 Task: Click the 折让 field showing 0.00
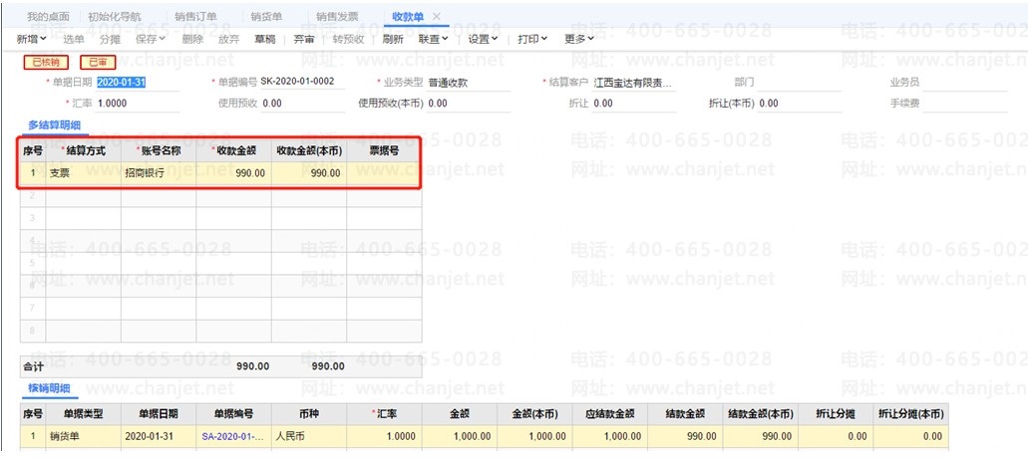pos(634,104)
